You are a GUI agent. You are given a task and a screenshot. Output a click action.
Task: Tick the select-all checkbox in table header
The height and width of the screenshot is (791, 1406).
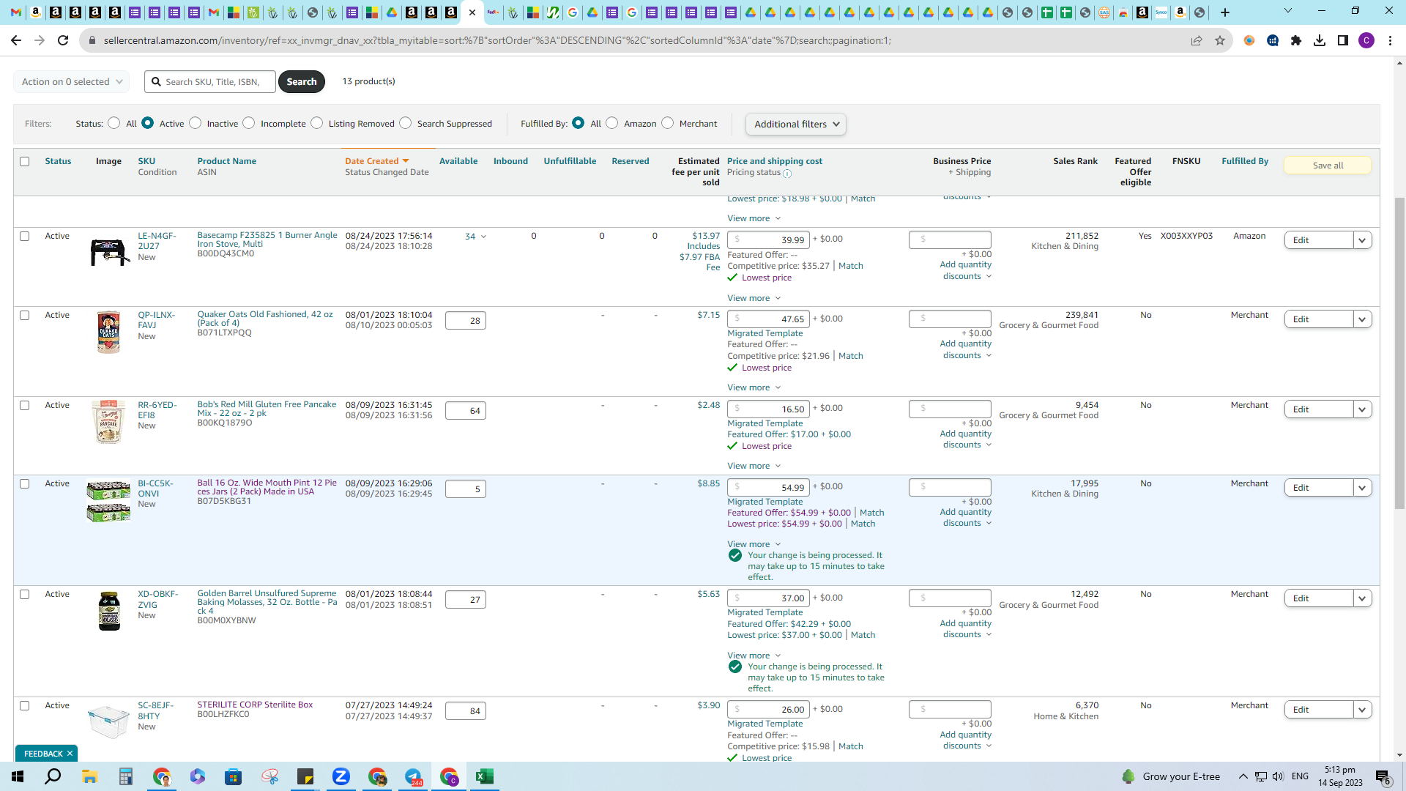pyautogui.click(x=25, y=161)
